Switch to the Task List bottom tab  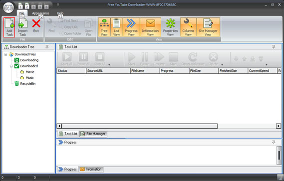click(x=68, y=134)
